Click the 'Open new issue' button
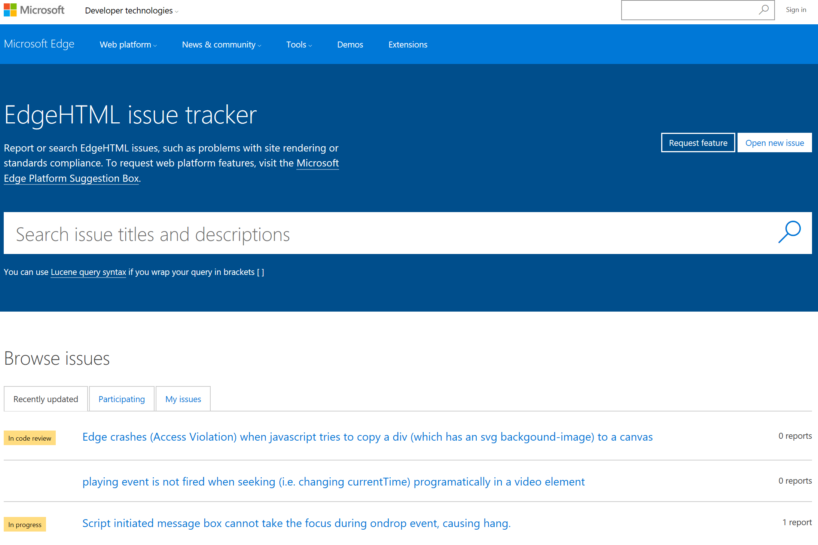Viewport: 818px width, 545px height. (x=775, y=143)
